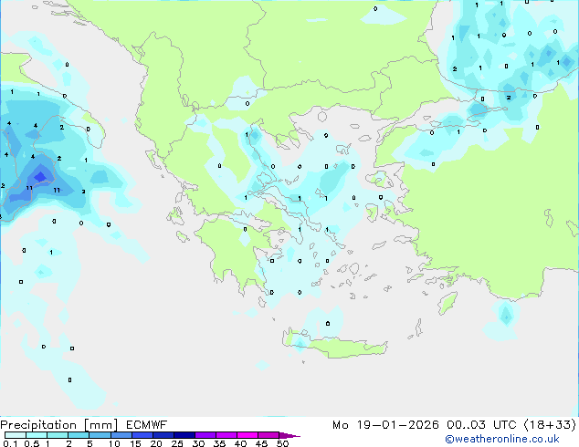Click the 'UTC' timezone label
This screenshot has height=447, width=579.
(x=504, y=425)
